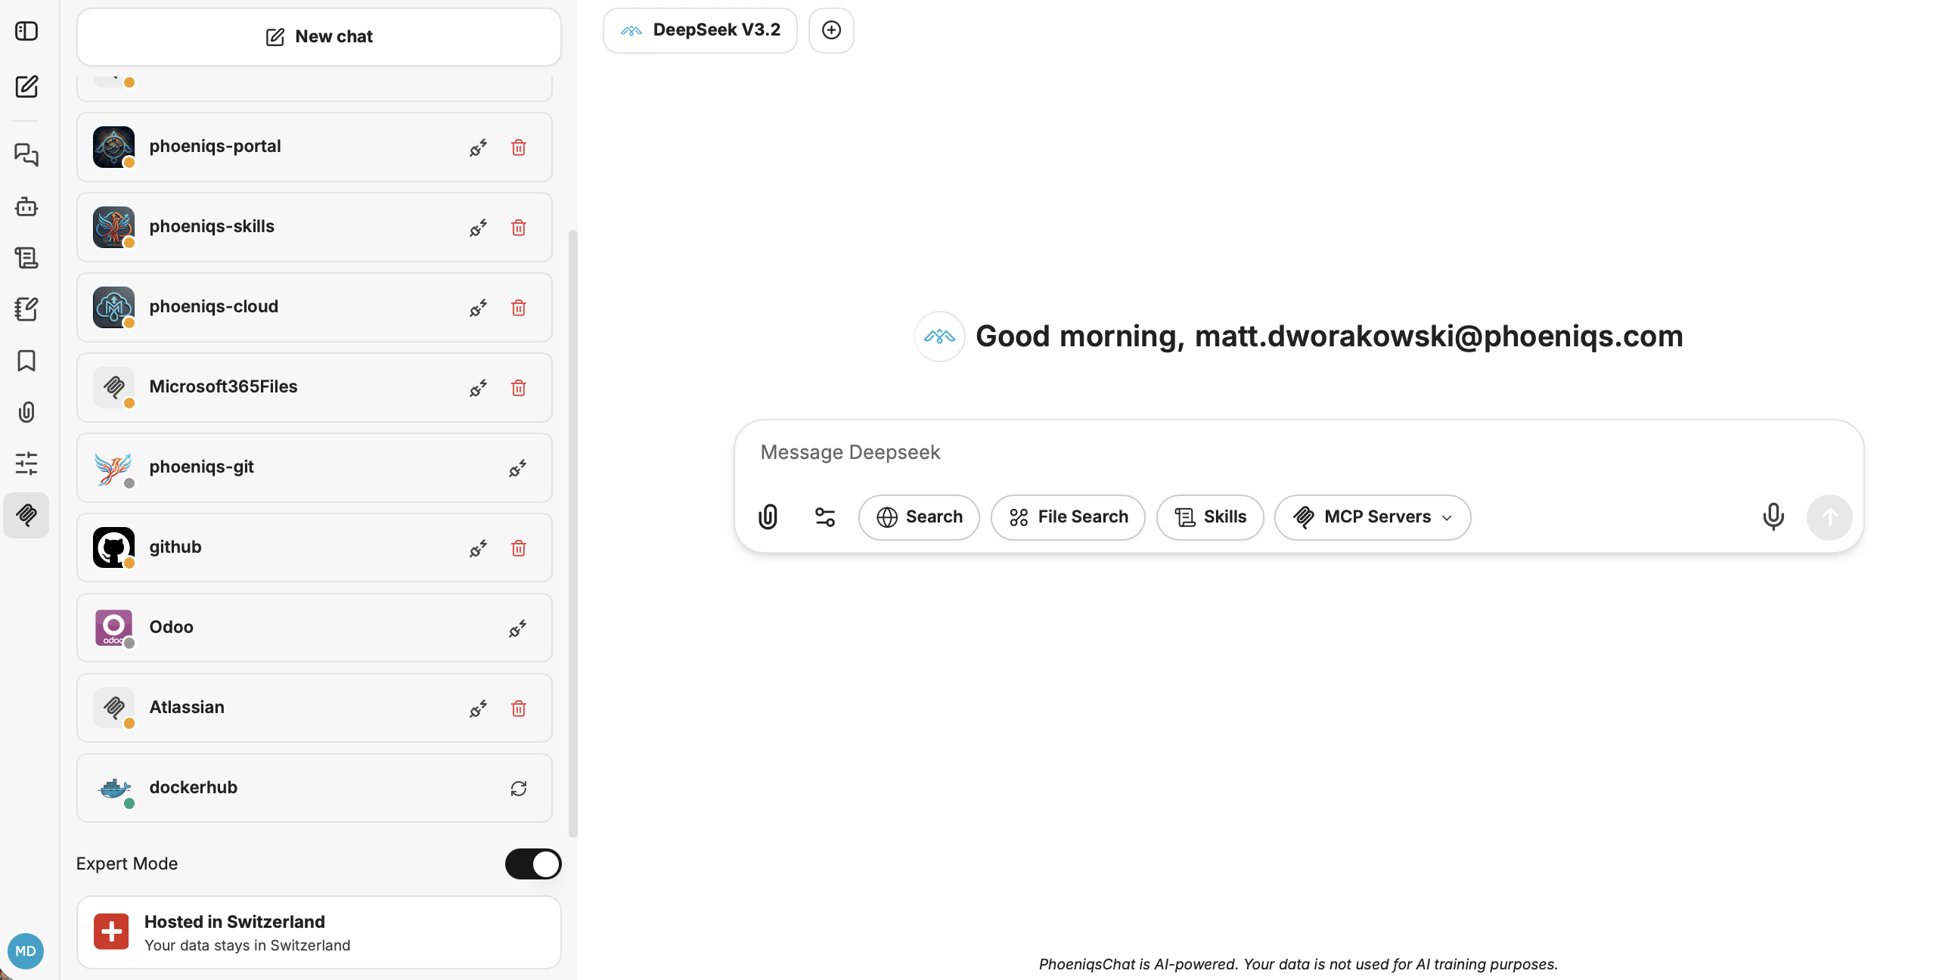The image size is (1933, 980).
Task: Toggle the File Search option
Action: point(1068,517)
